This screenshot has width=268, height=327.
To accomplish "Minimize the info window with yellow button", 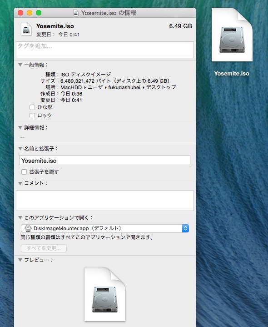I will click(30, 13).
